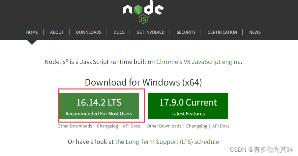This screenshot has width=298, height=156.
Task: Open the HOME nav item
Action: point(32,32)
